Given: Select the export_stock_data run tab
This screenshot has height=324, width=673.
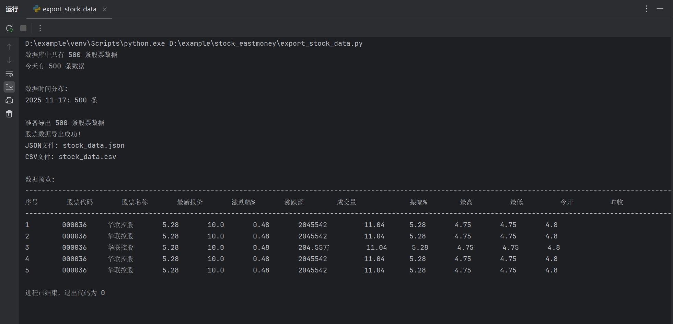Looking at the screenshot, I should (70, 9).
